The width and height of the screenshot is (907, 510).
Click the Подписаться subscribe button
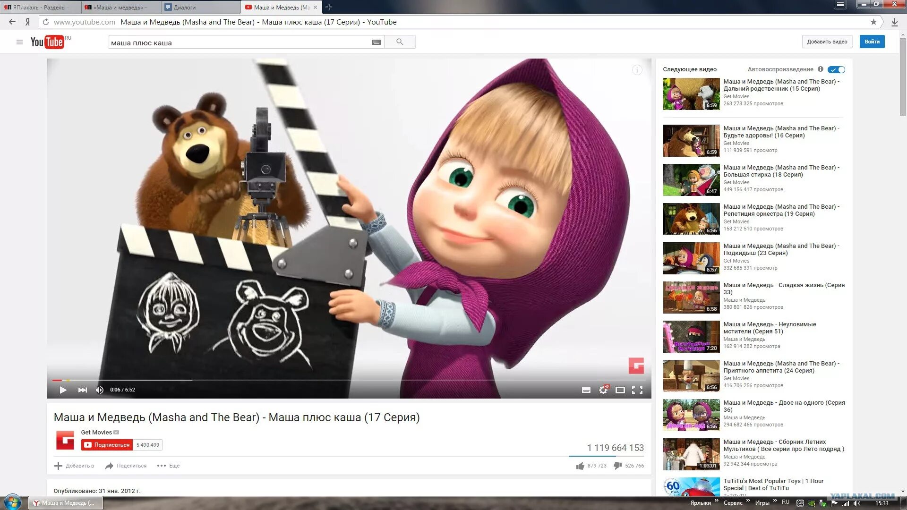click(107, 445)
